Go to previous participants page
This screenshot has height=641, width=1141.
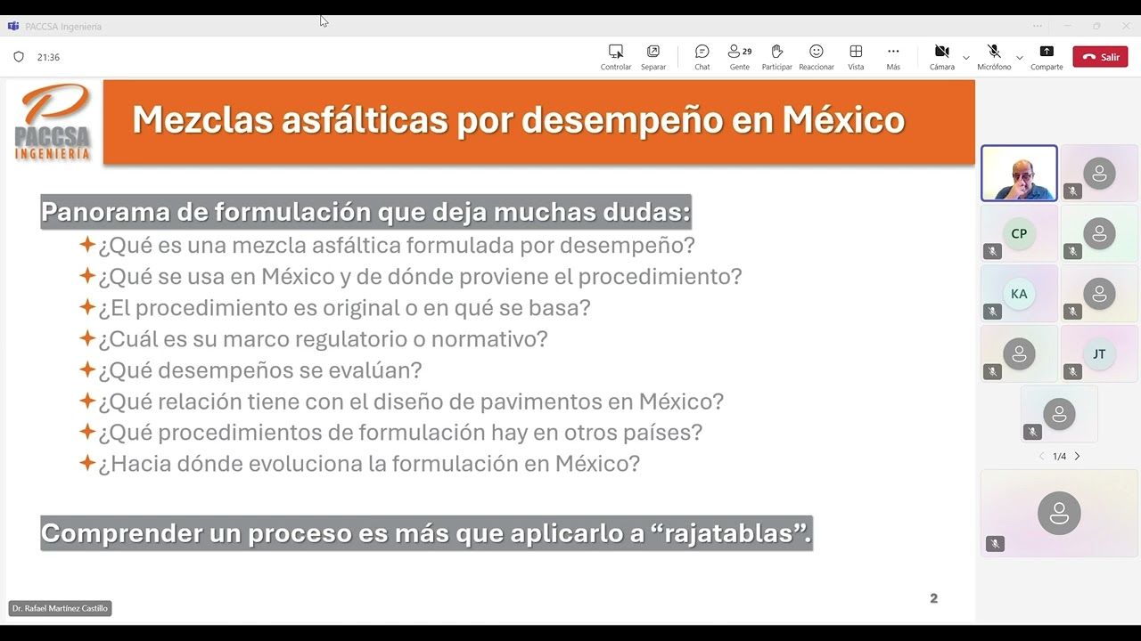click(1041, 456)
